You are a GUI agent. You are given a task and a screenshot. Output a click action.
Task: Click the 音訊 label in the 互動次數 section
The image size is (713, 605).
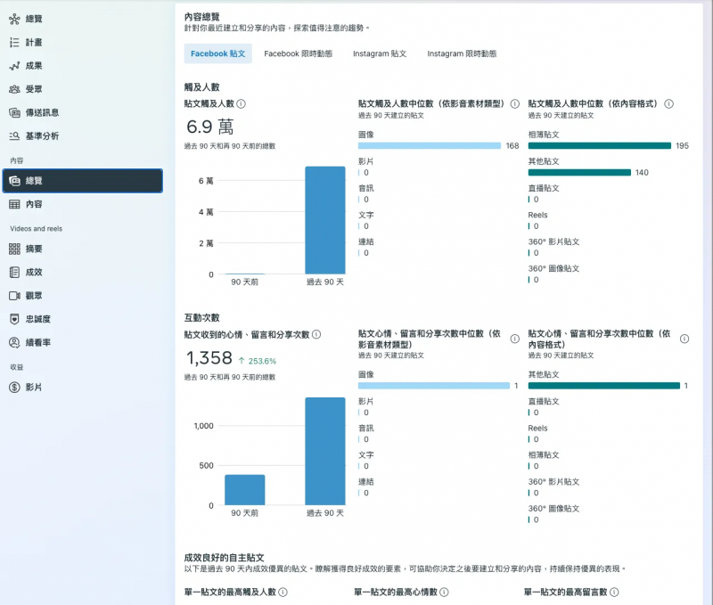coord(366,429)
